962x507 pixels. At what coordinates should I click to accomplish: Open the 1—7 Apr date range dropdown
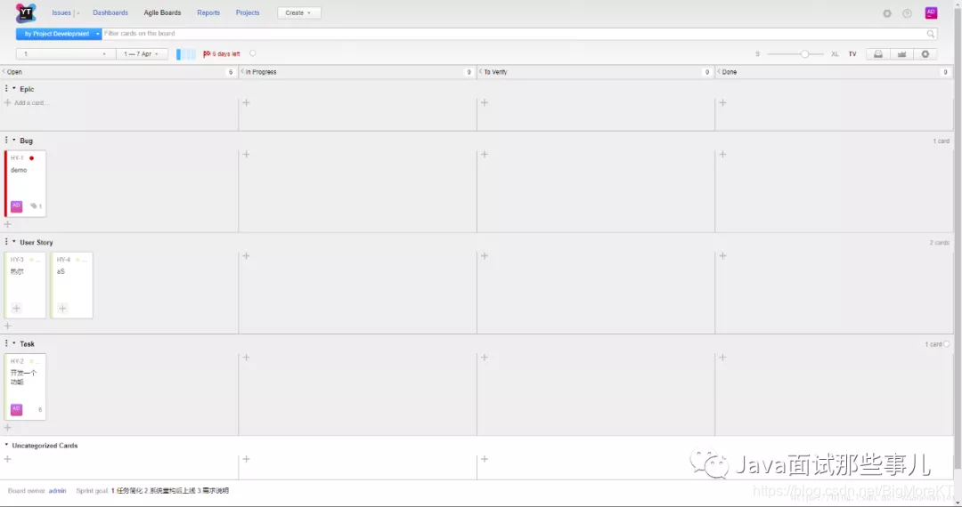click(142, 54)
